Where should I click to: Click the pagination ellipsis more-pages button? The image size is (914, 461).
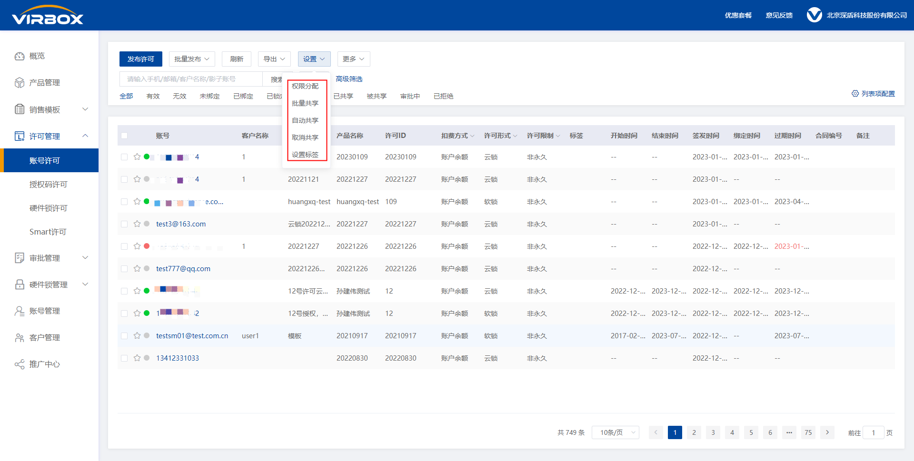click(x=789, y=432)
